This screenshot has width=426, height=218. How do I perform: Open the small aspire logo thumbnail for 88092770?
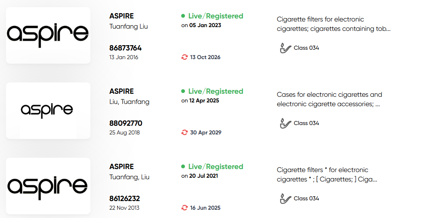point(48,111)
